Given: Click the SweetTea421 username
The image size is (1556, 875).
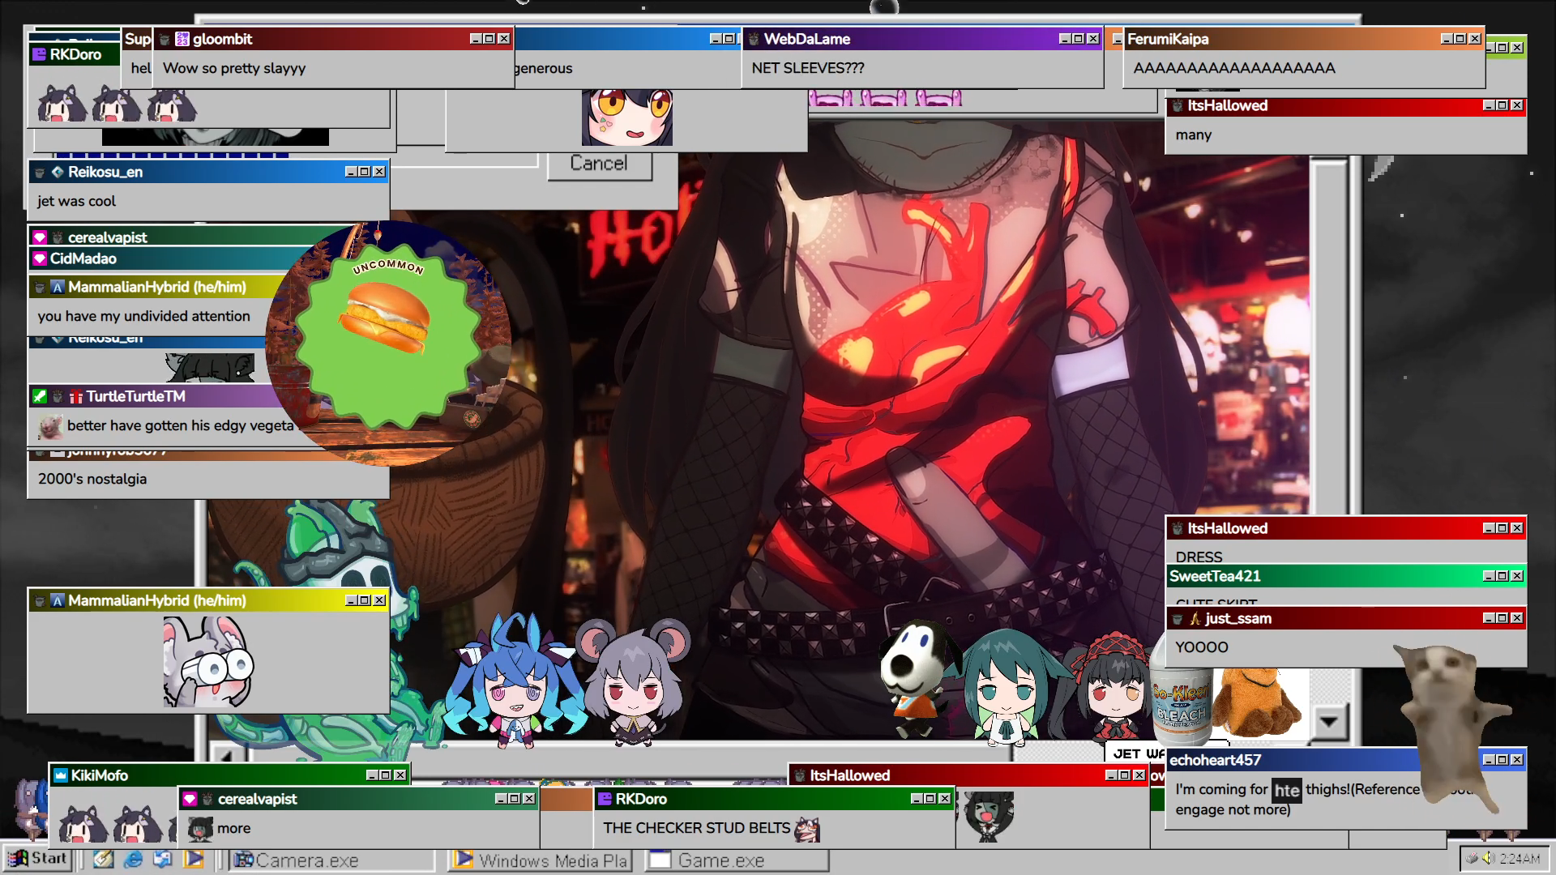Looking at the screenshot, I should pos(1215,576).
